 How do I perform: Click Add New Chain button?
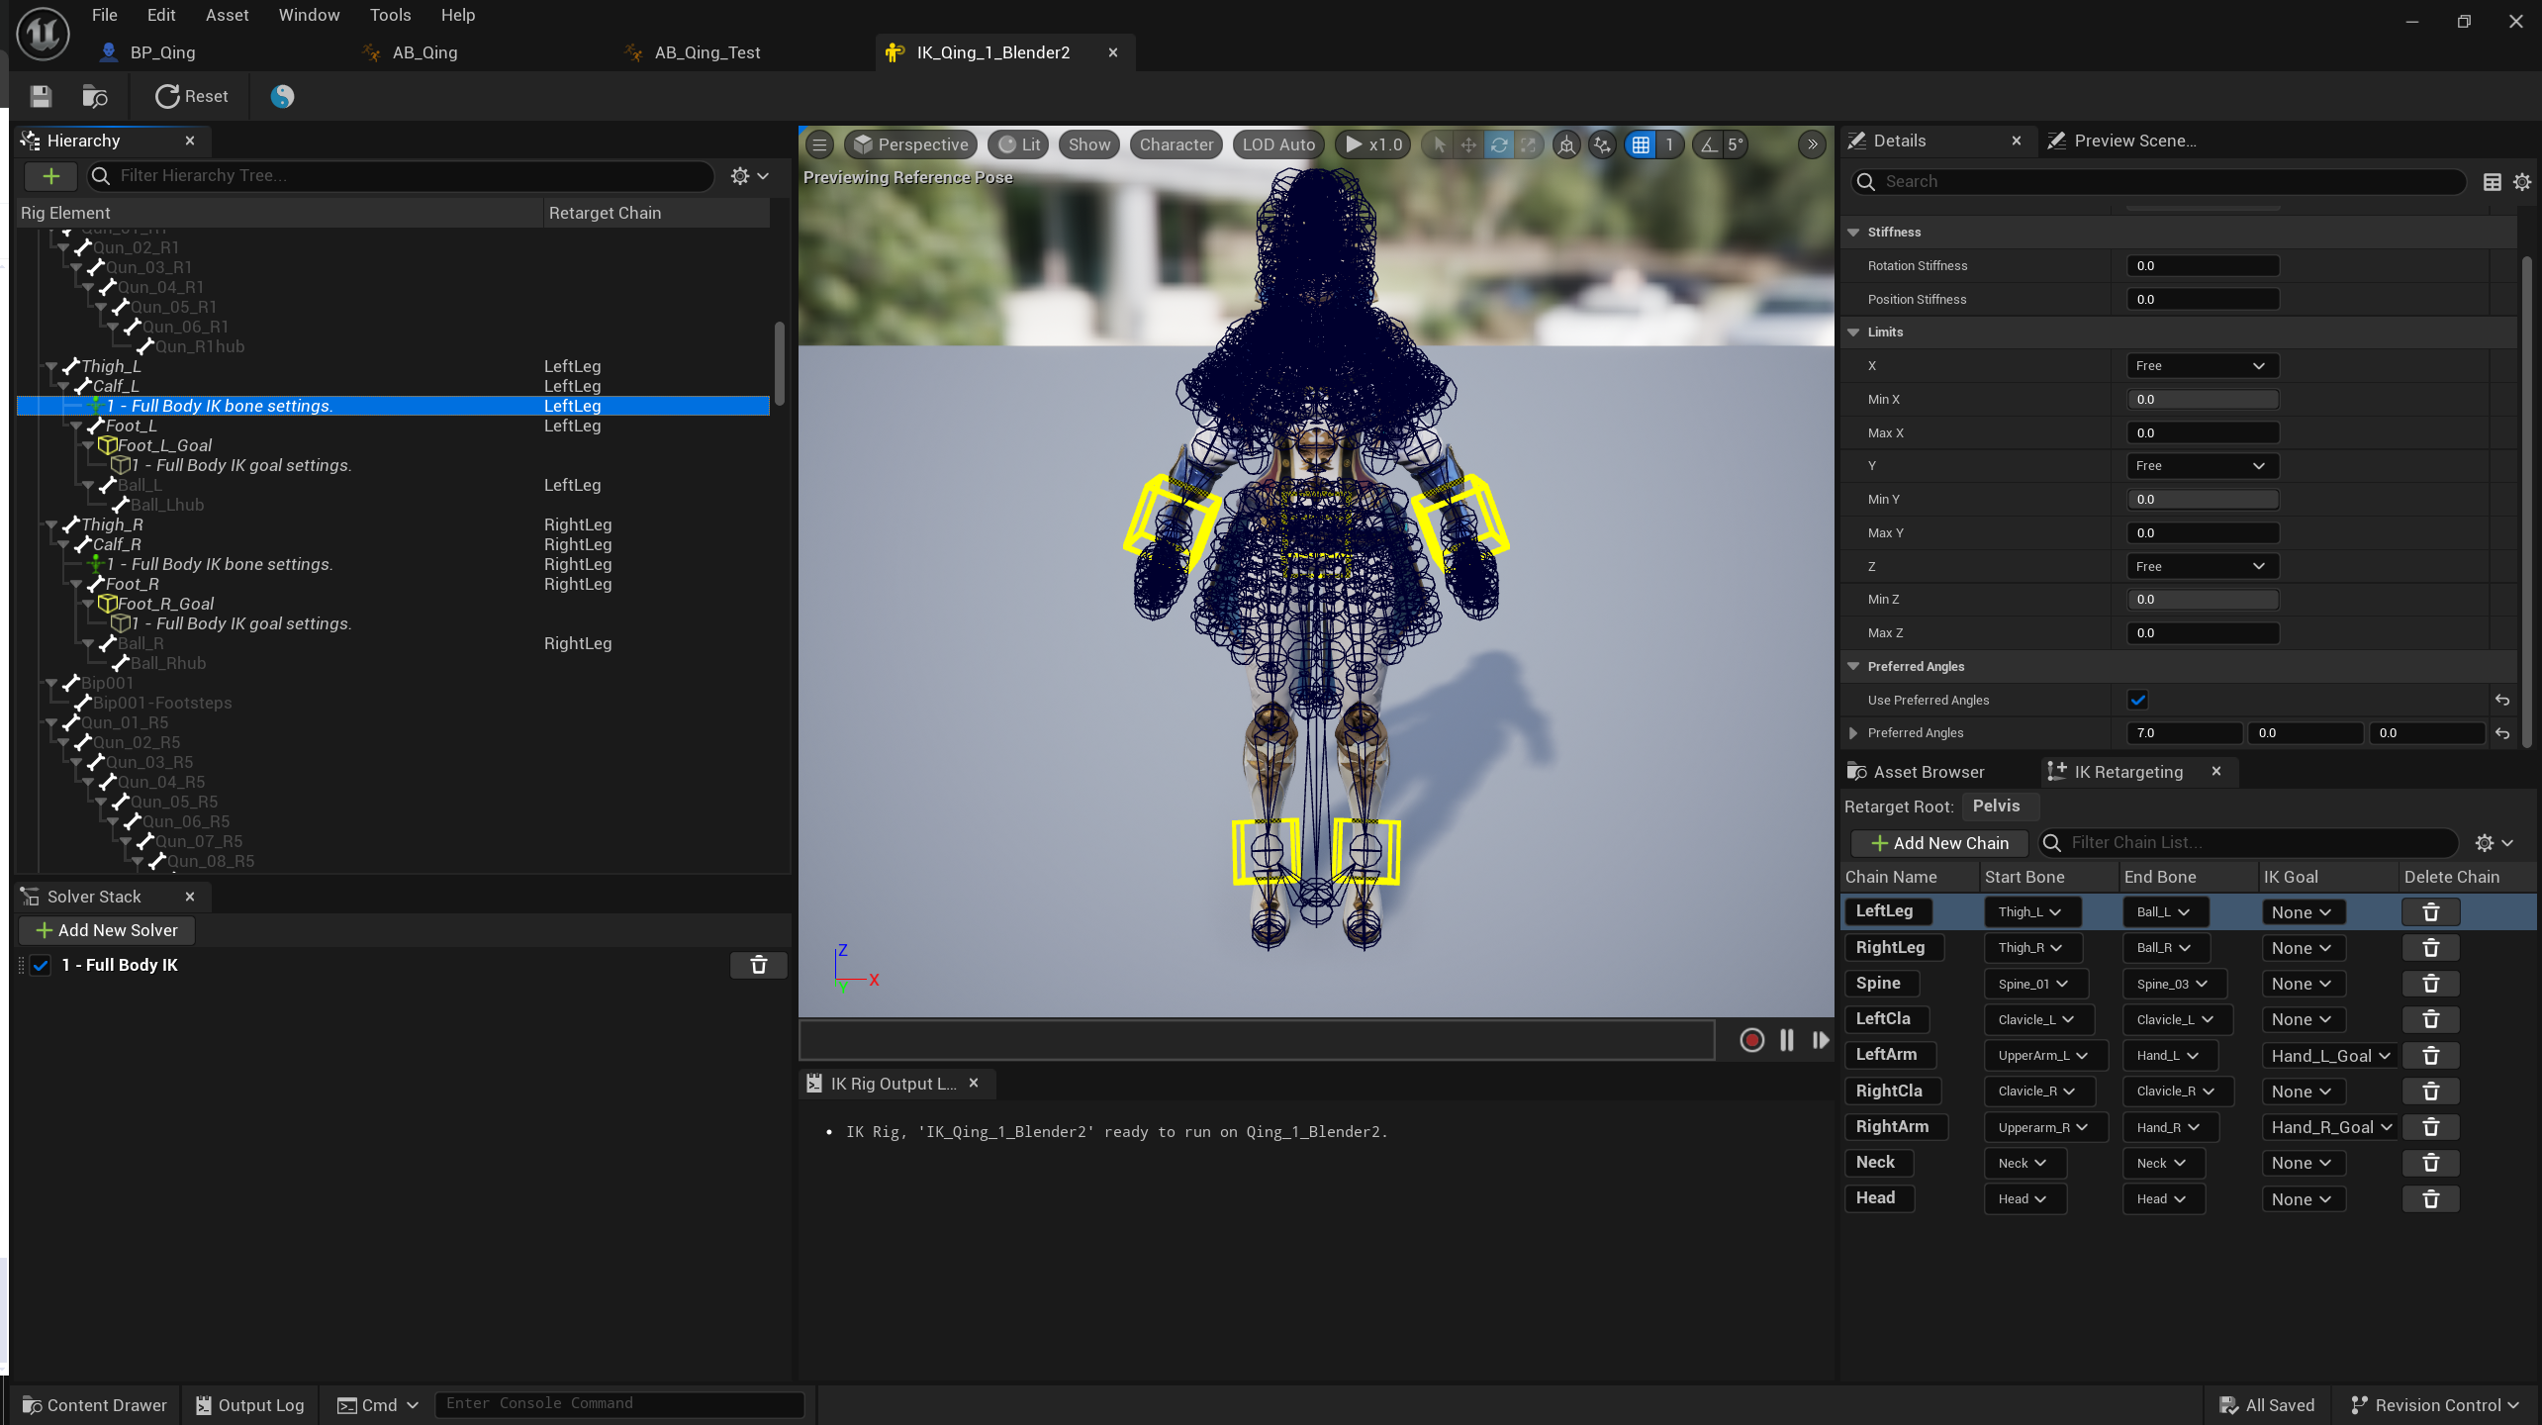tap(1939, 843)
